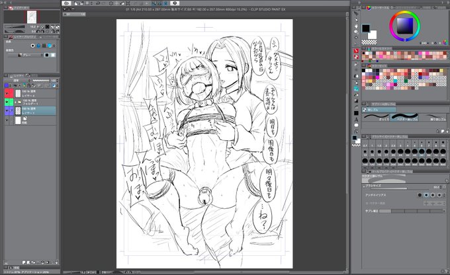Image resolution: width=450 pixels, height=275 pixels.
Task: Select the red Pen tool icon
Action: (x=356, y=51)
